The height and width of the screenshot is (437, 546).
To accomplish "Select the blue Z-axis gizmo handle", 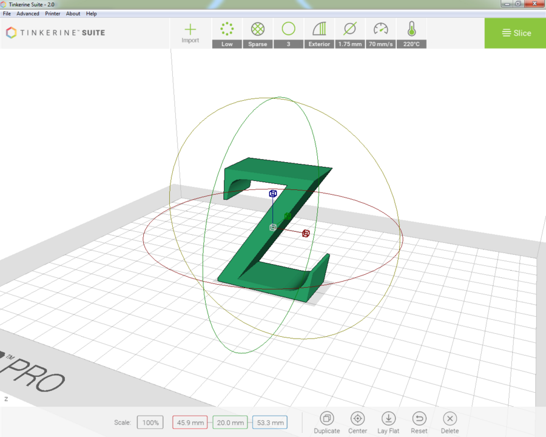I will (273, 193).
